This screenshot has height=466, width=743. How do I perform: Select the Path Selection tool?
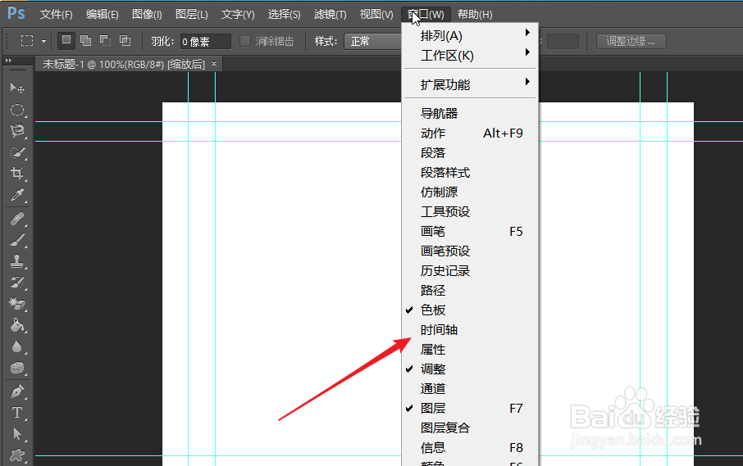17,434
